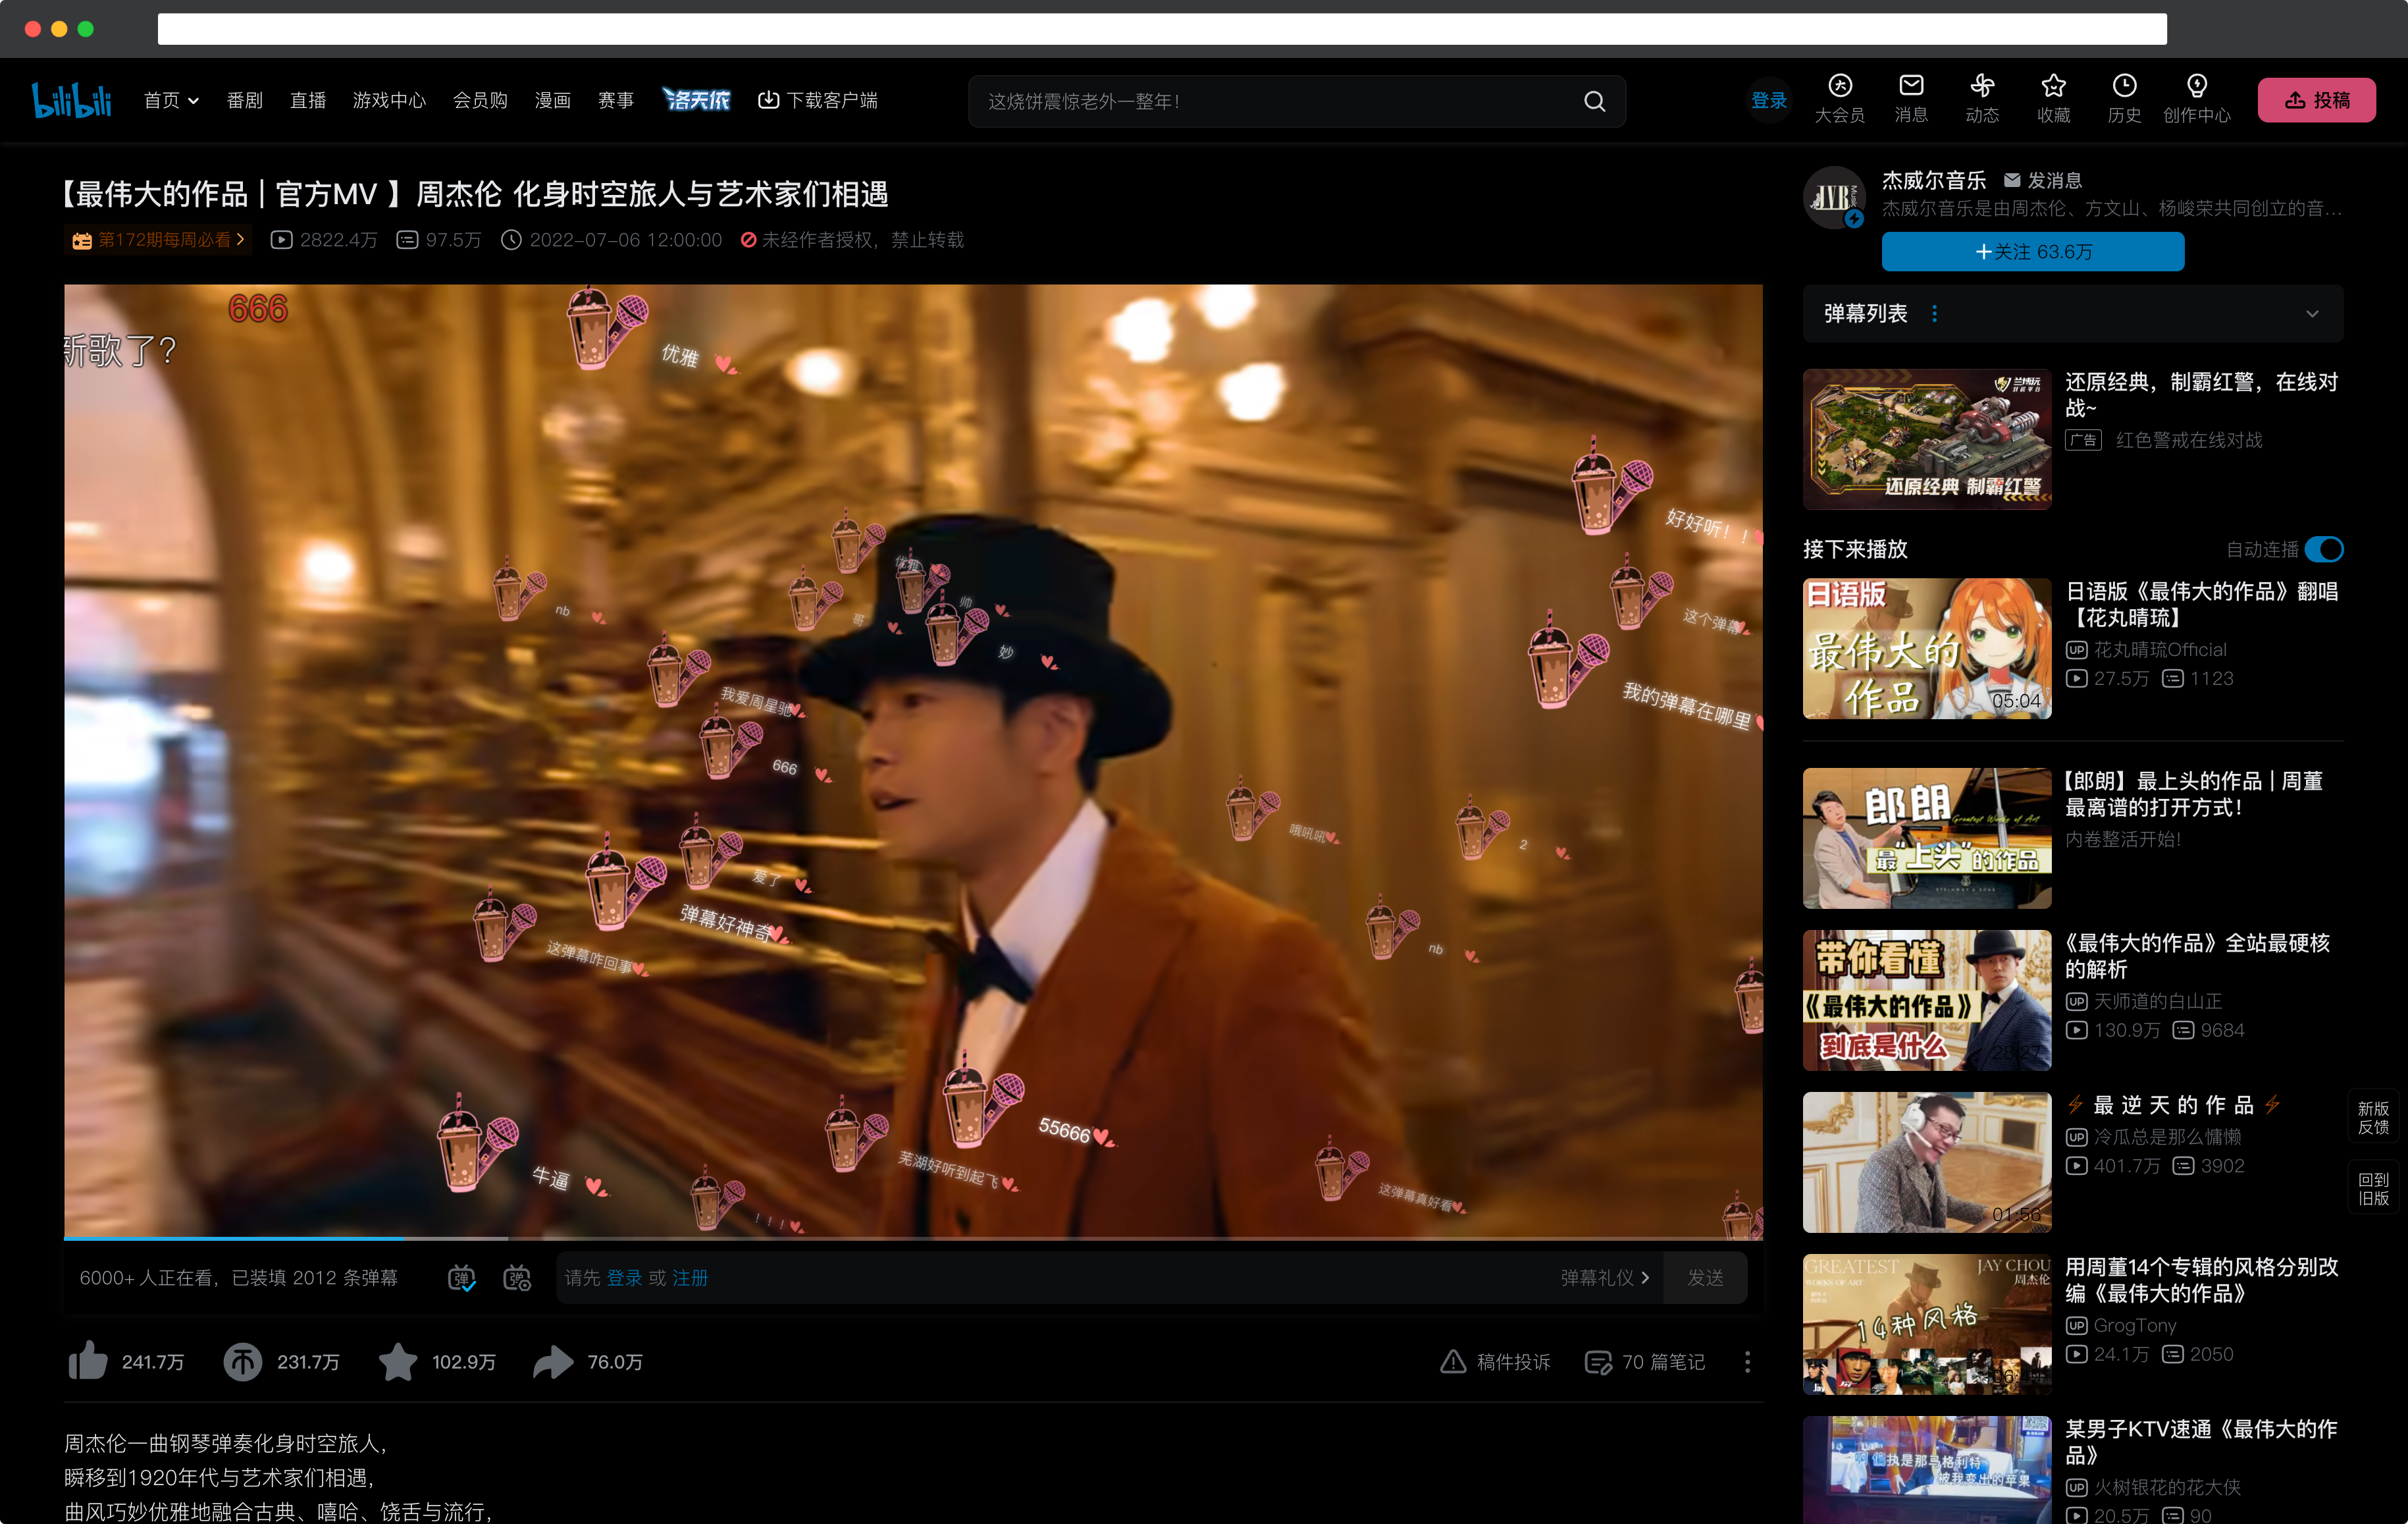Image resolution: width=2408 pixels, height=1524 pixels.
Task: Toggle the 自动连播 autoplay switch
Action: [2323, 549]
